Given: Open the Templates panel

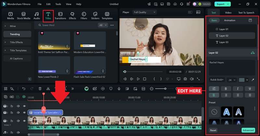Looking at the screenshot, I should point(107,16).
